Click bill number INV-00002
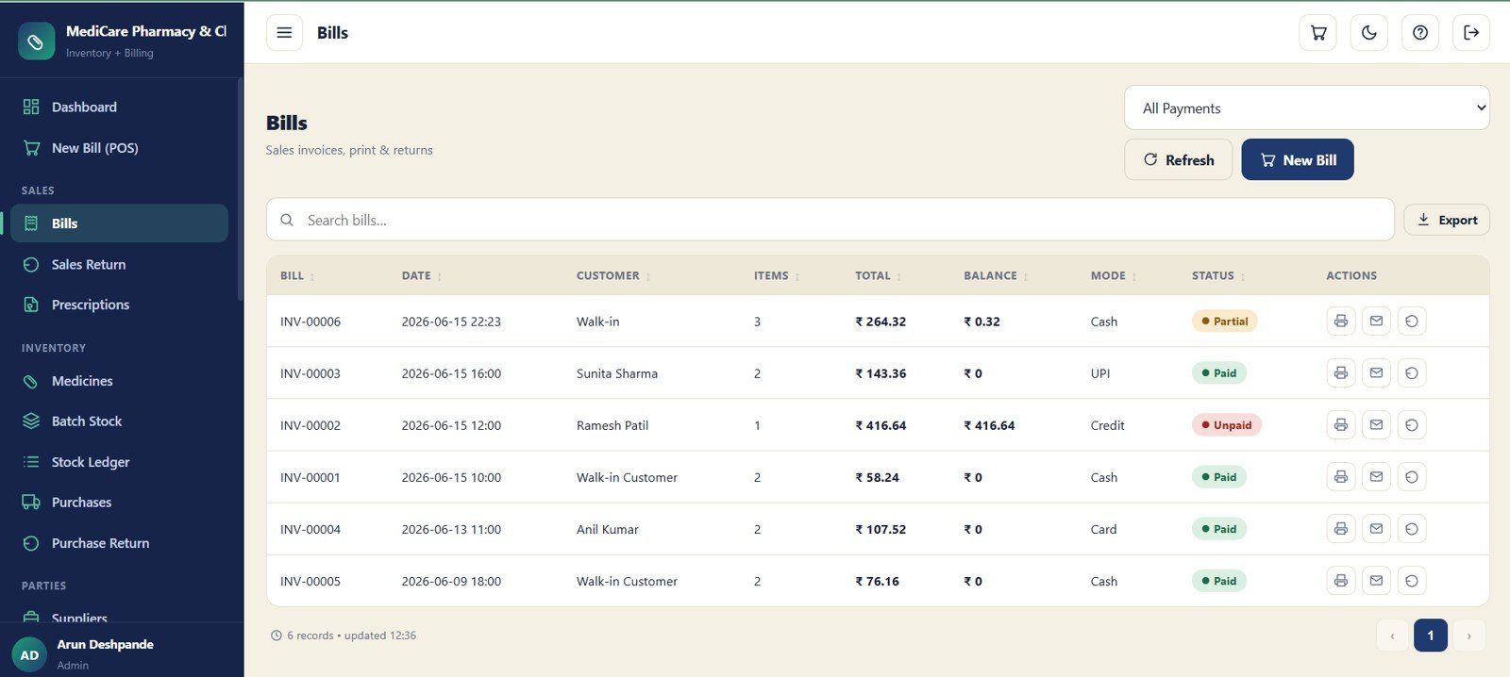 click(x=310, y=425)
